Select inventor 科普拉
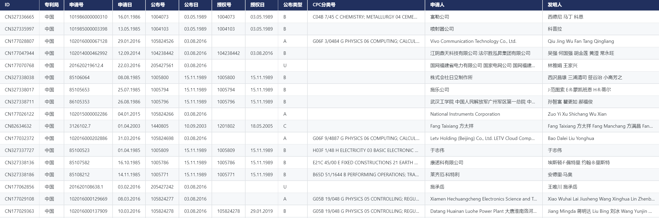Screen dimensions: 659x218 tap(555, 29)
